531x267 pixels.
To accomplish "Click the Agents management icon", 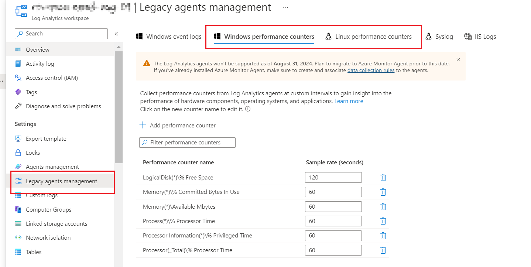I will coord(18,167).
